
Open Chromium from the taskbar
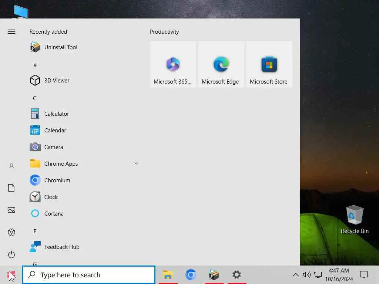(x=191, y=275)
